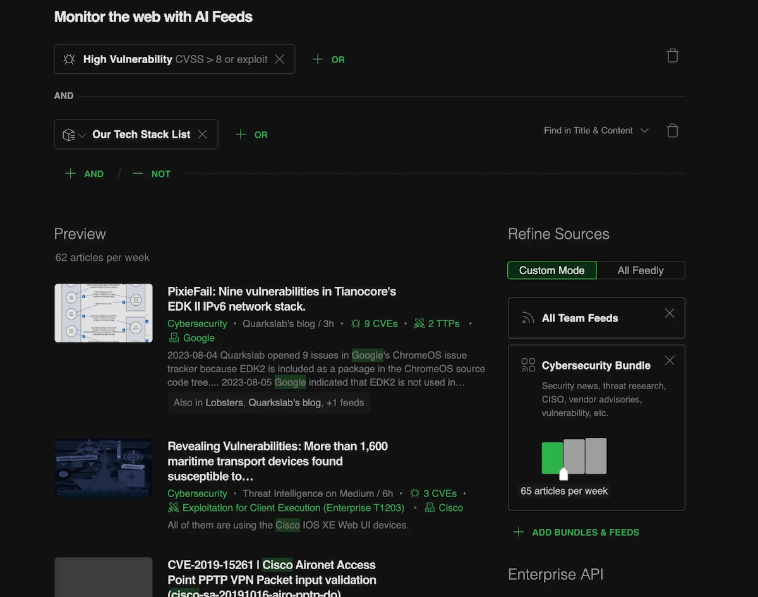Click the bundle grid icon on Cybersecurity Bundle card
This screenshot has width=758, height=597.
coord(528,365)
